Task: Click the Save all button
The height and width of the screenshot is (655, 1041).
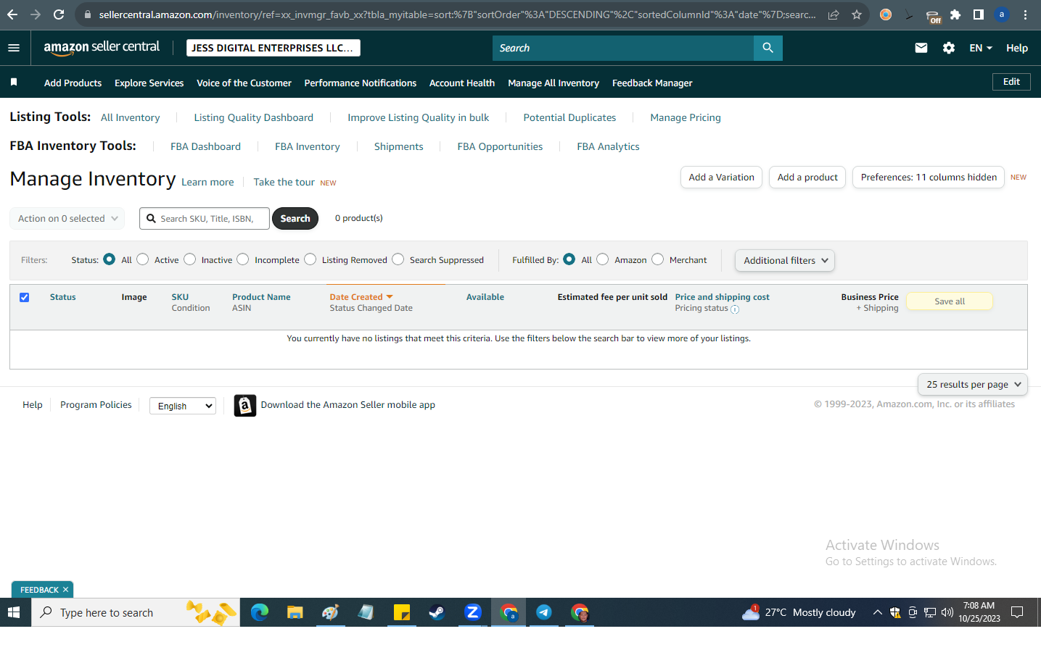Action: coord(950,301)
